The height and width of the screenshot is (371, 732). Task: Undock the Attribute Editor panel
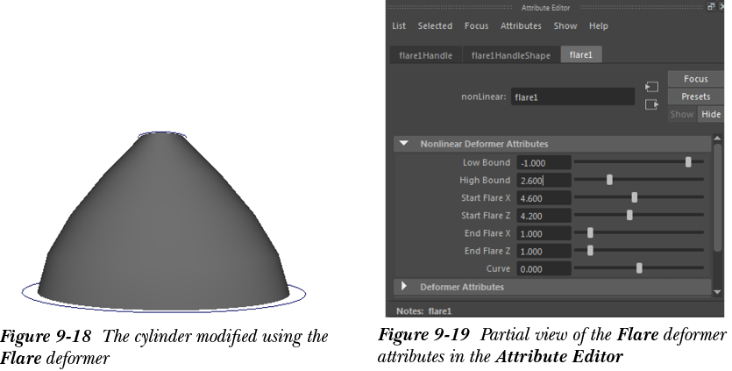click(711, 7)
